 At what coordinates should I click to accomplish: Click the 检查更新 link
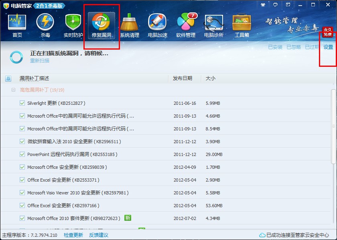tap(73, 235)
